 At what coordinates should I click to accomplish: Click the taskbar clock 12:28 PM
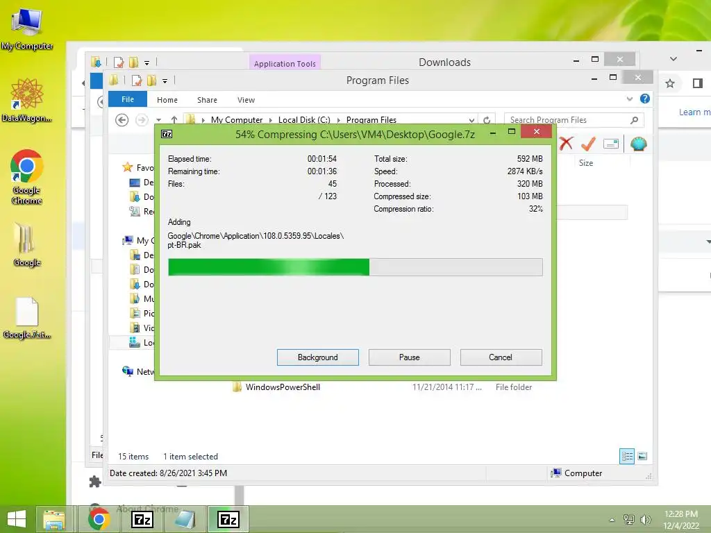coord(681,514)
